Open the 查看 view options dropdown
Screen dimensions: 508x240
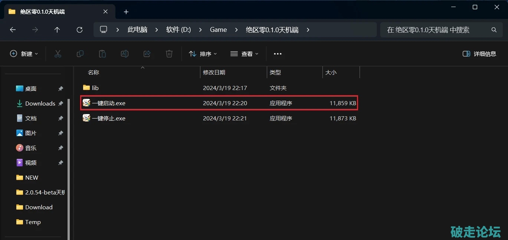click(244, 54)
